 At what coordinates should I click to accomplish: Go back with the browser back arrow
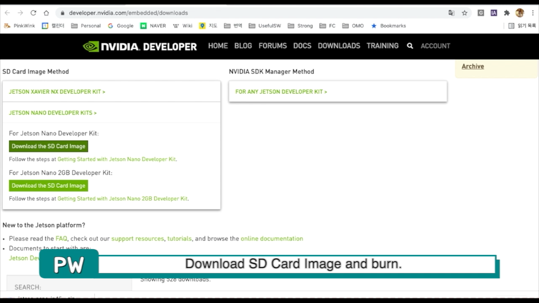(7, 13)
